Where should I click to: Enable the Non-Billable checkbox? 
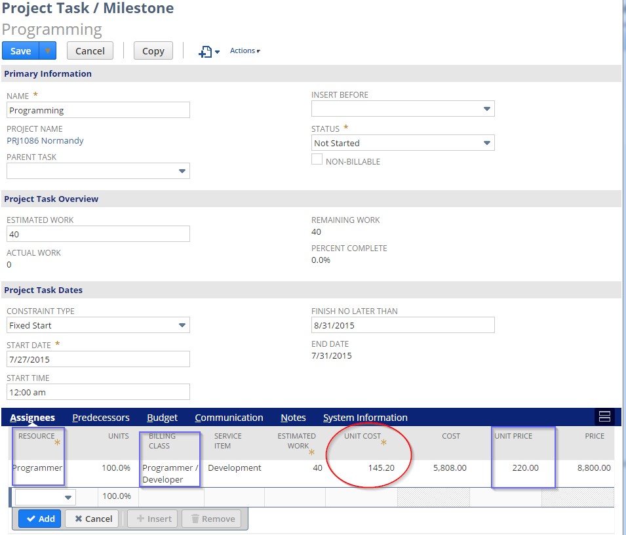(x=317, y=159)
